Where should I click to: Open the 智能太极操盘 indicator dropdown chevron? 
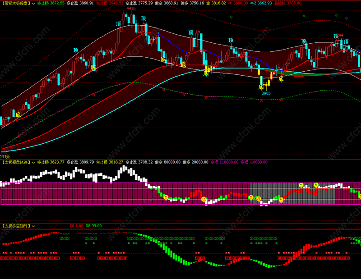tap(33, 4)
